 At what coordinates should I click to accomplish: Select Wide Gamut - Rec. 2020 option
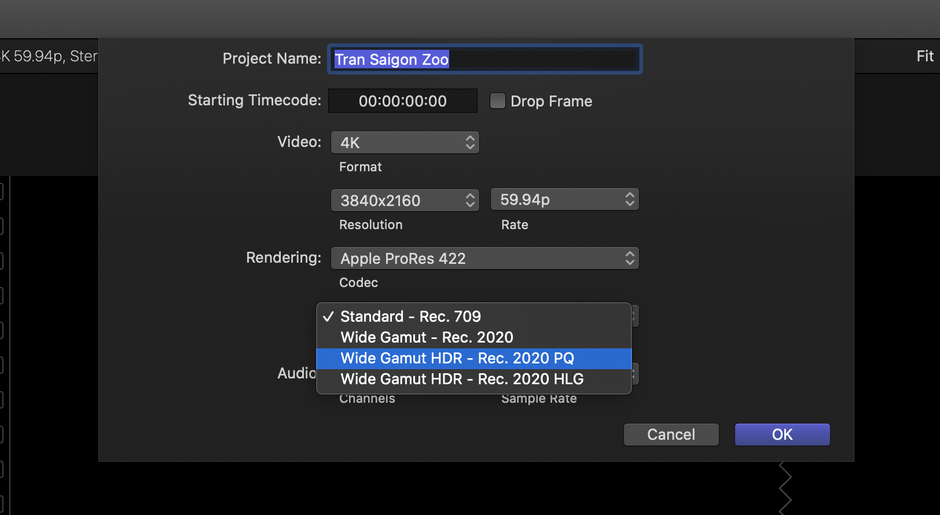point(427,337)
